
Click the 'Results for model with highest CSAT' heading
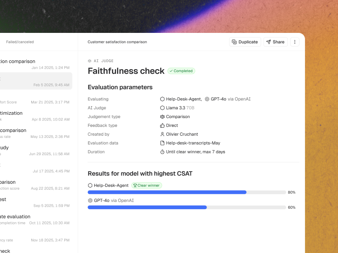point(140,174)
